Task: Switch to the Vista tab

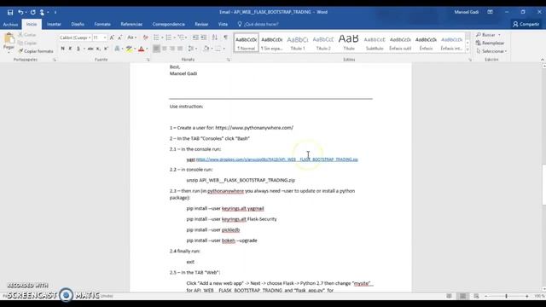Action: point(223,25)
